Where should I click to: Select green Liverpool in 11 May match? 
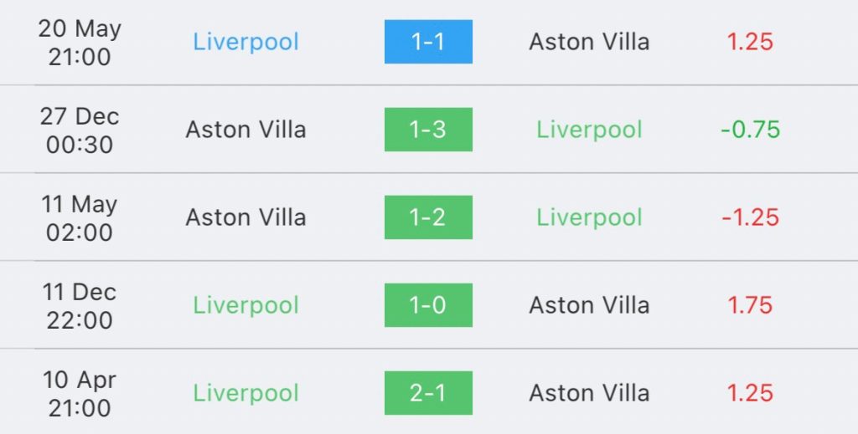pos(589,217)
